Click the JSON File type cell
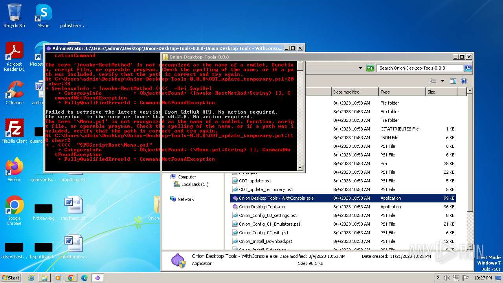This screenshot has height=283, width=503. tap(389, 138)
